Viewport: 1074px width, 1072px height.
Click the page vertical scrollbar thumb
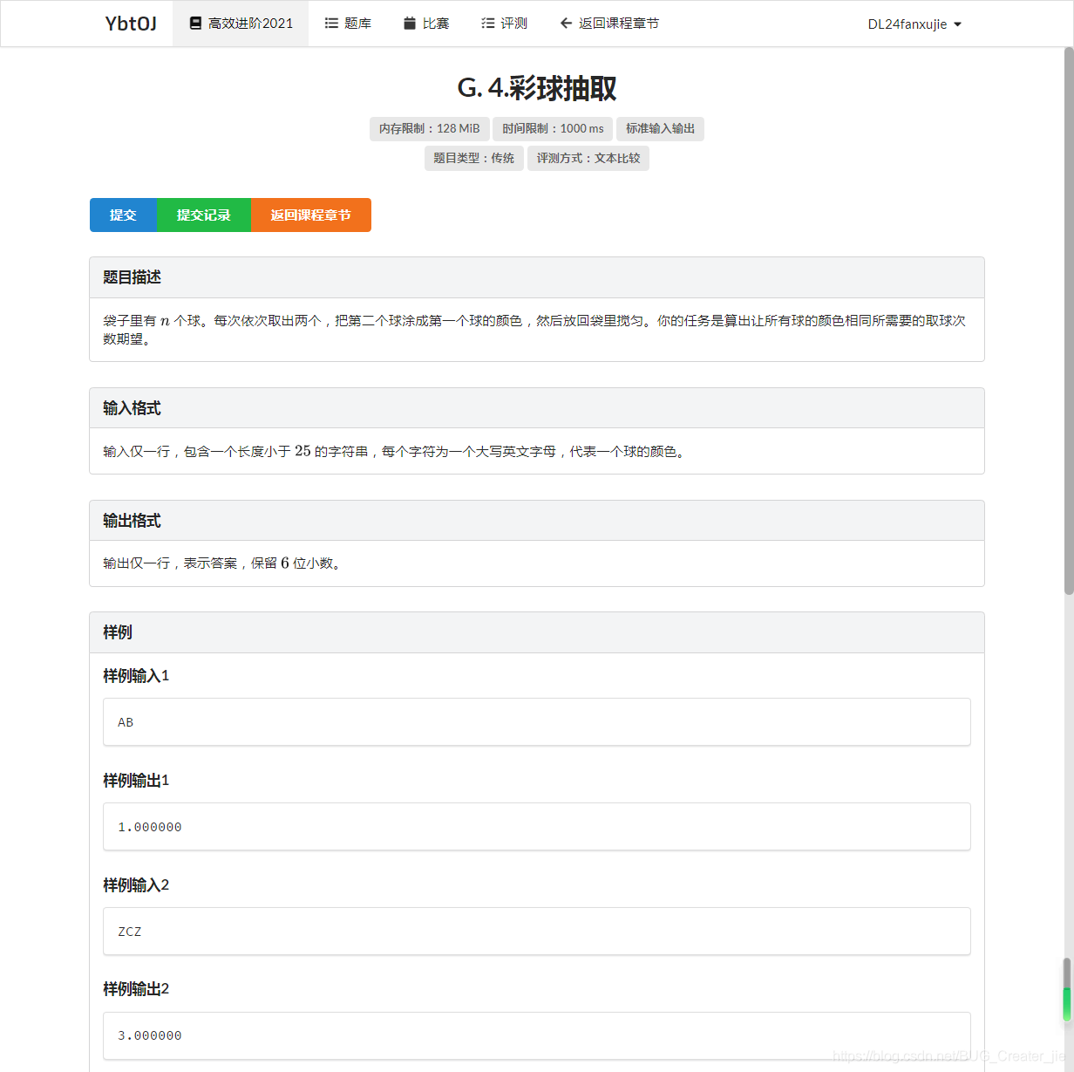(1069, 321)
